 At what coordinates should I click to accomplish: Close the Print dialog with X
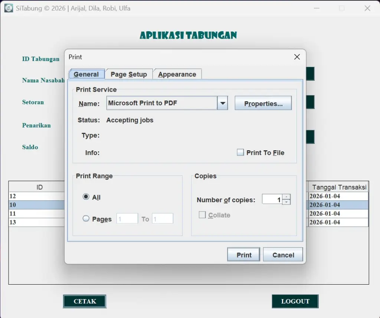(x=297, y=57)
